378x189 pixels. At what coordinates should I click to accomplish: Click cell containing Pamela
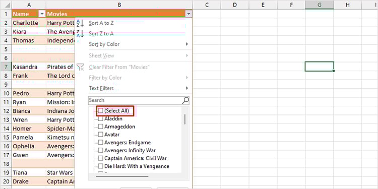(x=29, y=138)
